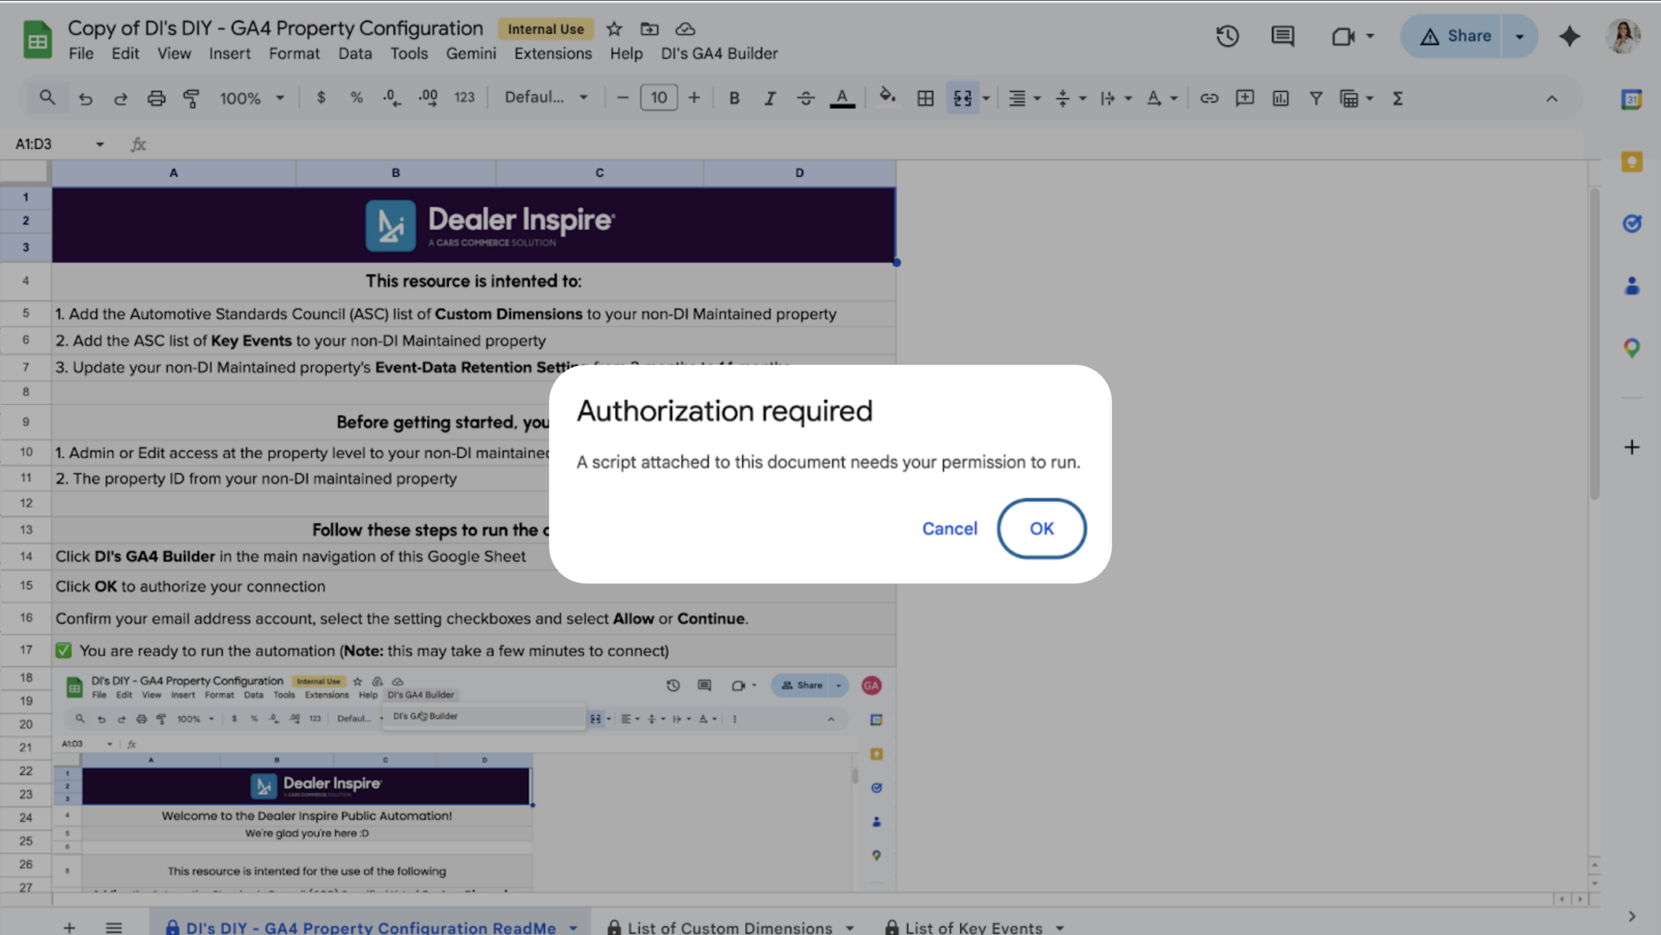Open the File menu

point(81,53)
